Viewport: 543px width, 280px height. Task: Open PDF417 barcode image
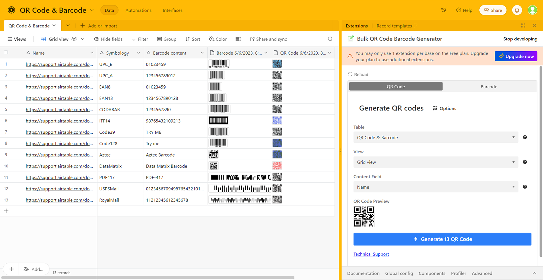click(x=240, y=177)
